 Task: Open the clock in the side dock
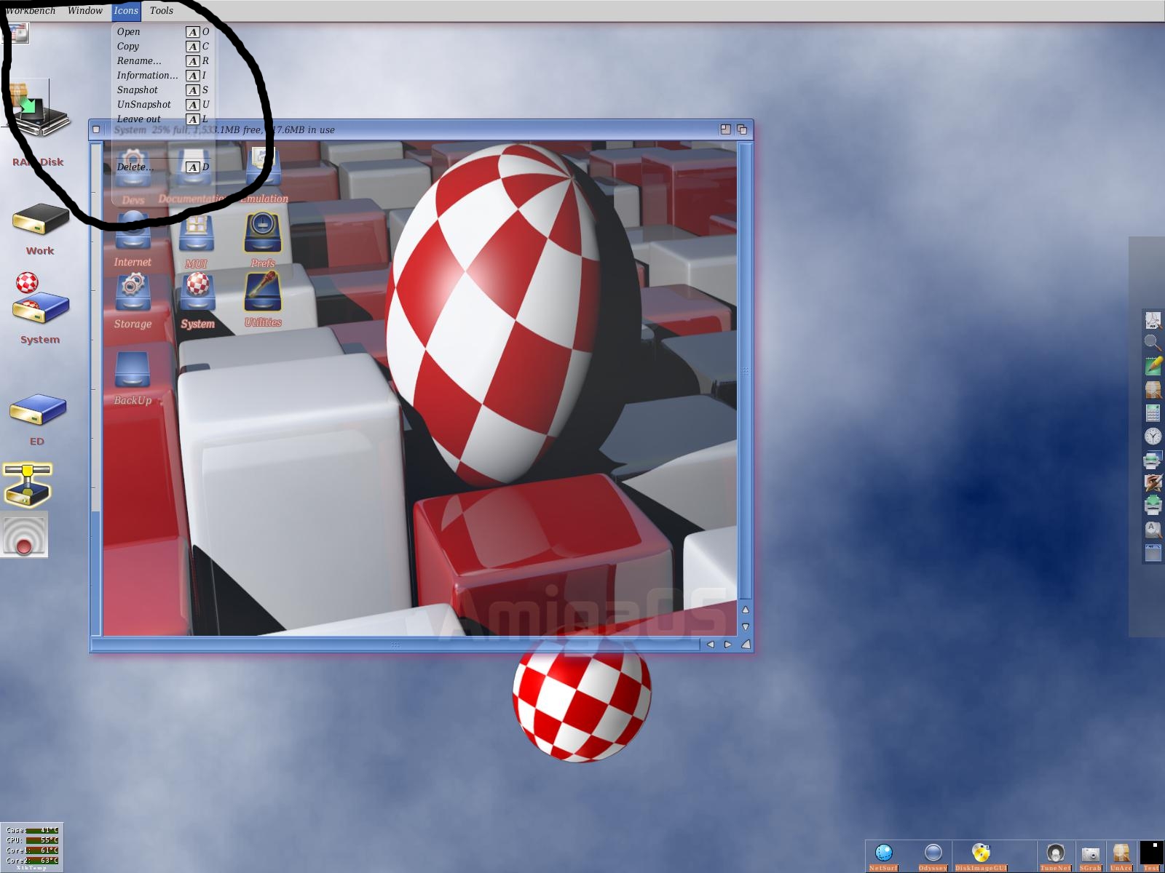coord(1153,436)
